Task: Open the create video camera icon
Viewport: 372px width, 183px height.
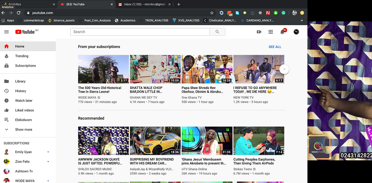Action: [x=259, y=32]
